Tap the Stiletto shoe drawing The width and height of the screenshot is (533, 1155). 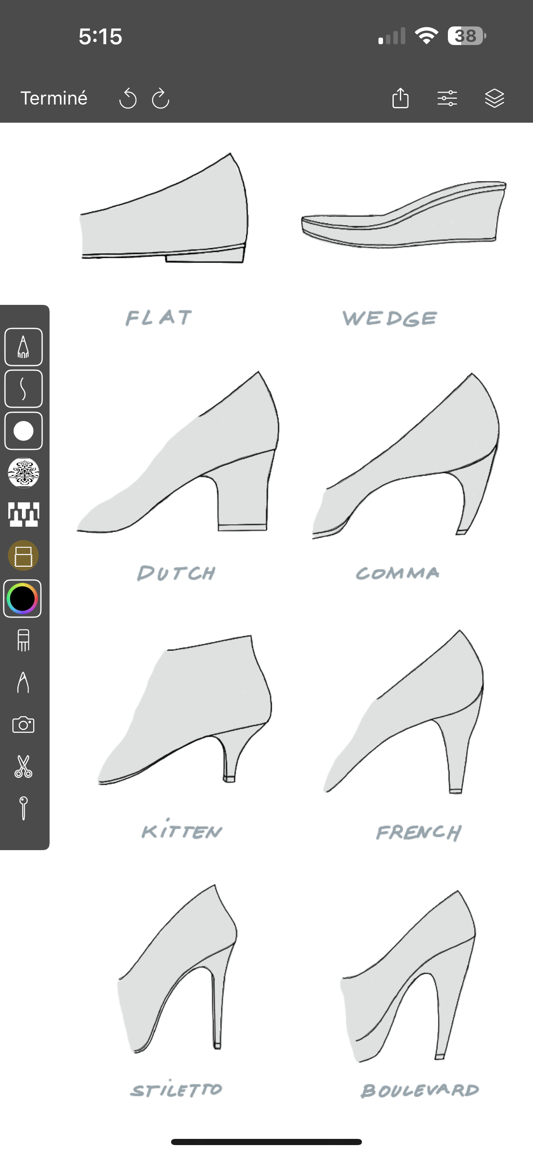177,968
